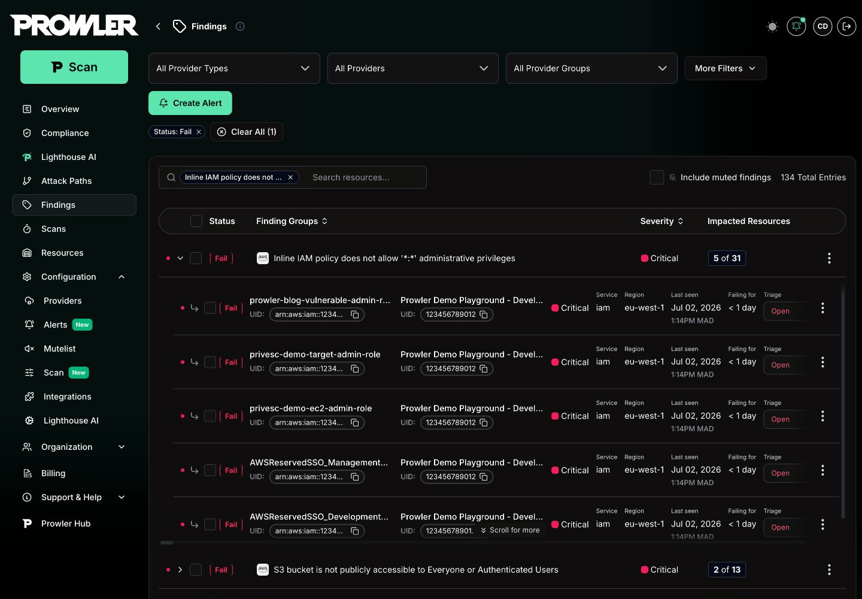Screen dimensions: 862x599
Task: Open actions menu for privesc-demo-ec2-admin-role
Action: 822,416
